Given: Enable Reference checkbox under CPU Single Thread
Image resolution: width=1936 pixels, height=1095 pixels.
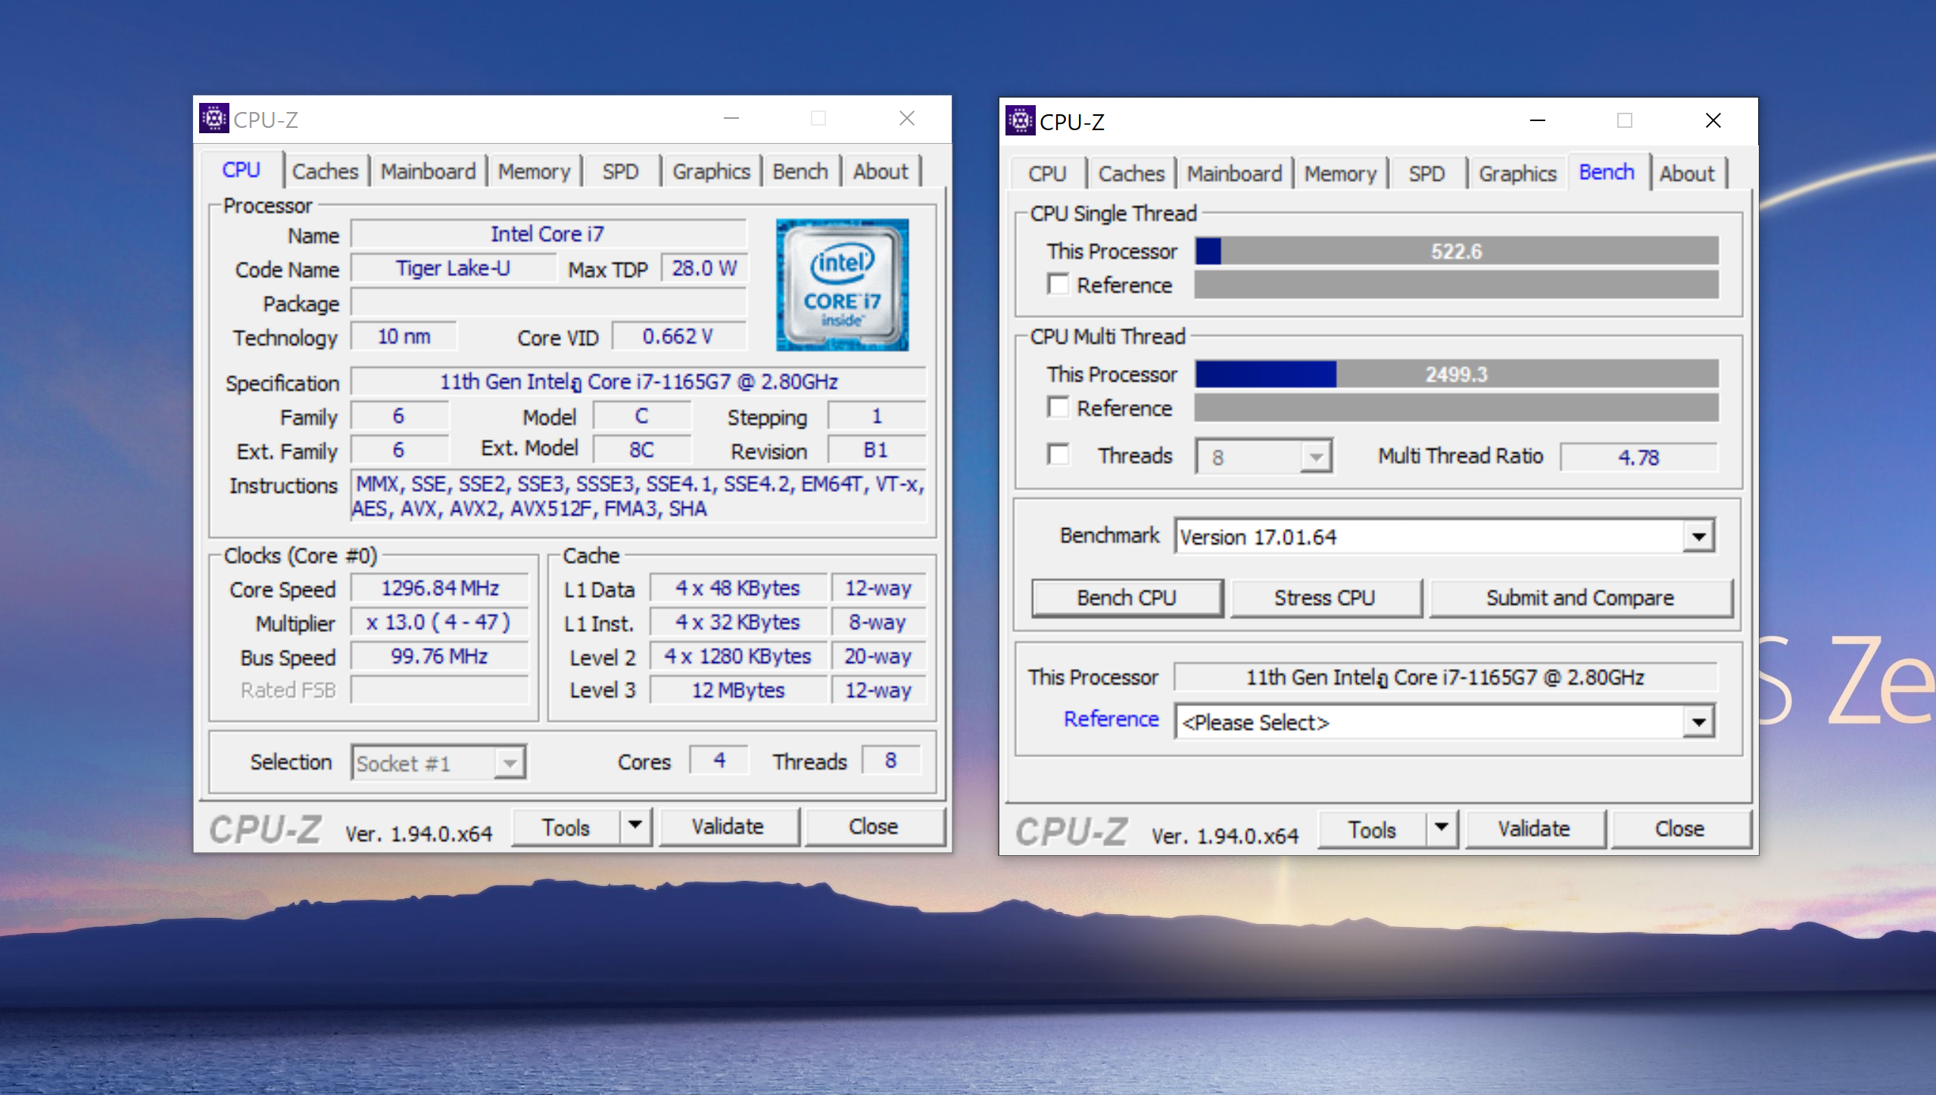Looking at the screenshot, I should tap(1058, 285).
